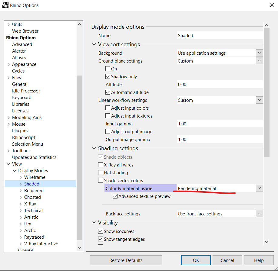Select Selection Menu in options tree

tap(28, 144)
